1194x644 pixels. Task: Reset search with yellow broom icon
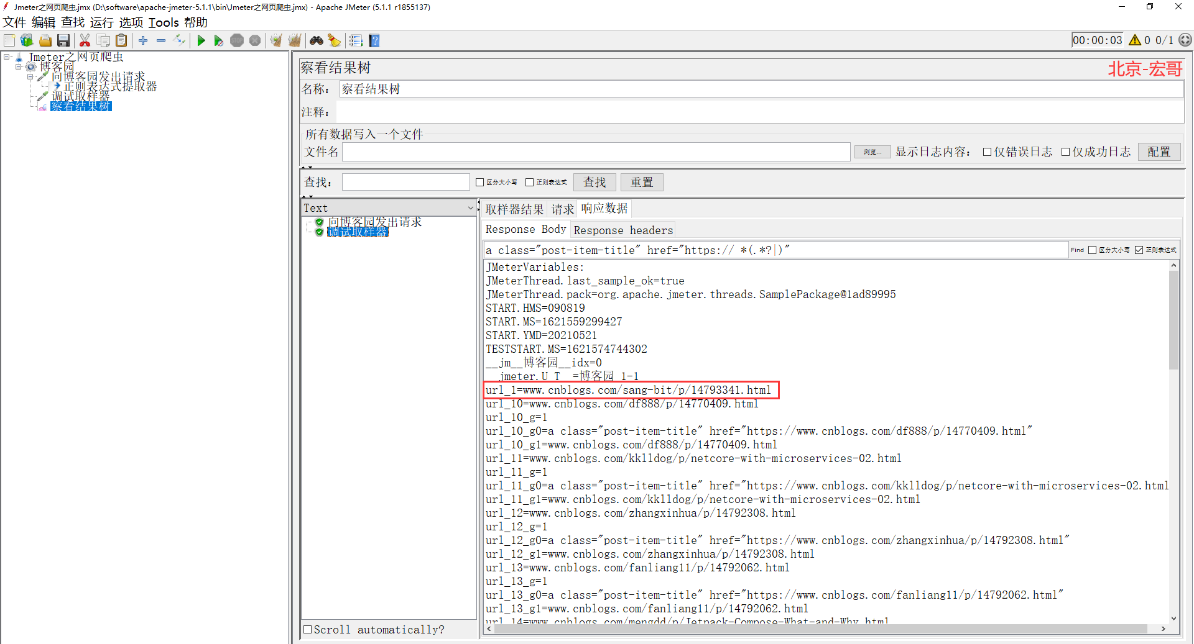(335, 40)
